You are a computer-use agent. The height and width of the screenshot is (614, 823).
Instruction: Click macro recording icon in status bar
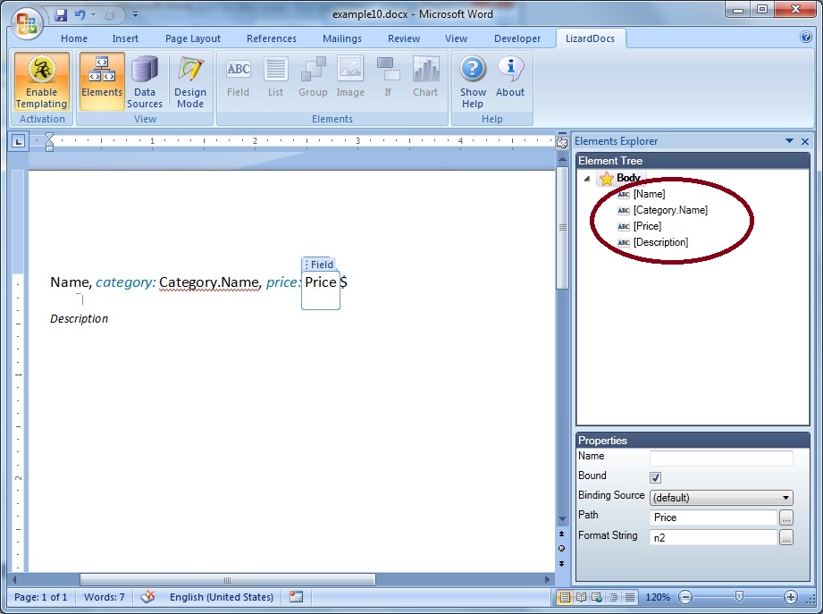296,597
